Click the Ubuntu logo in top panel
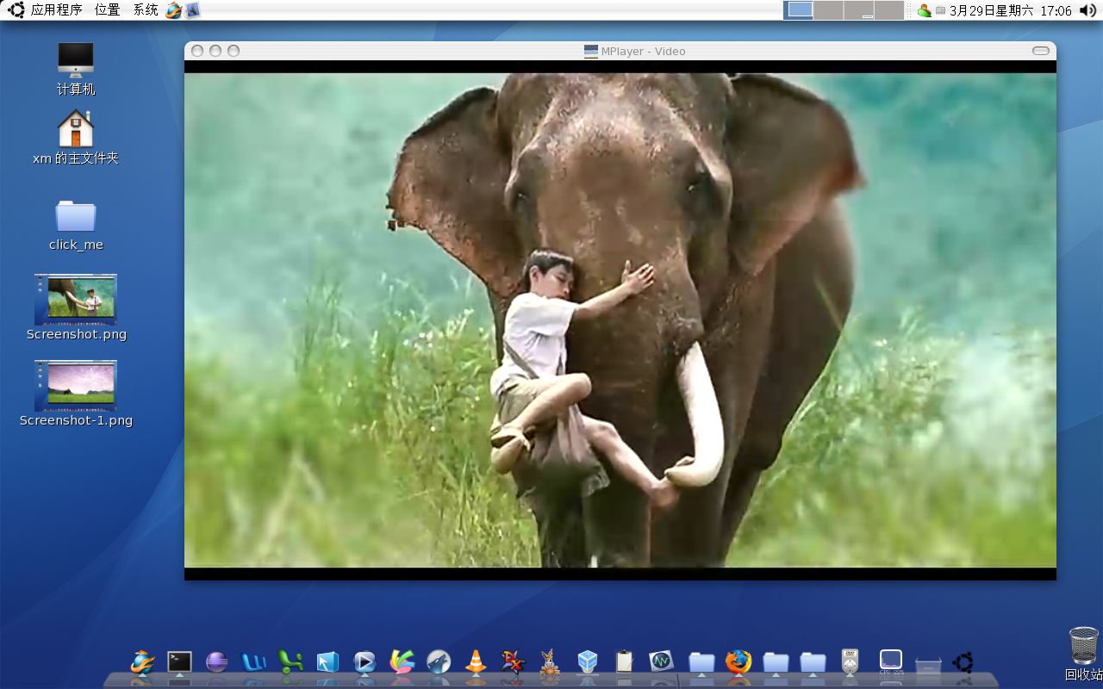1103x689 pixels. (x=16, y=10)
